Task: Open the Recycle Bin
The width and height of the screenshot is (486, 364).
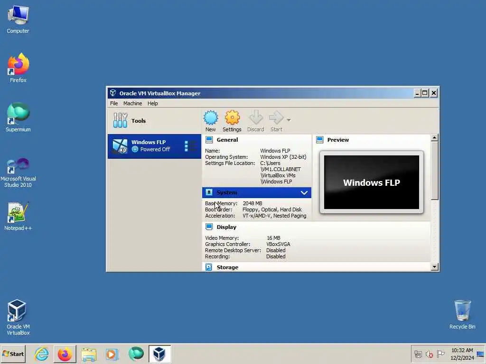Action: [462, 315]
